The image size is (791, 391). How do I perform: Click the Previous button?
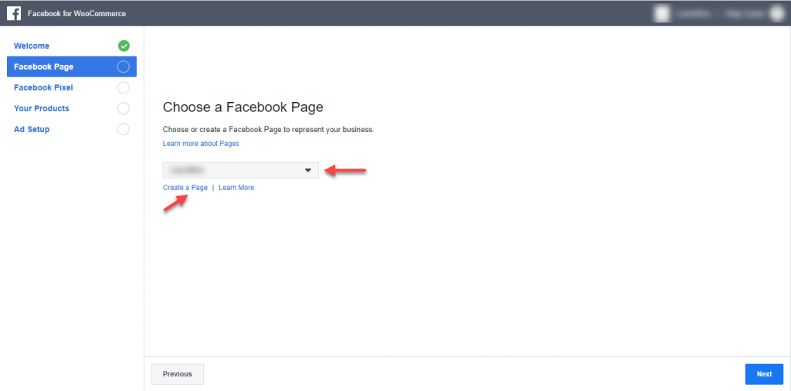click(x=178, y=374)
